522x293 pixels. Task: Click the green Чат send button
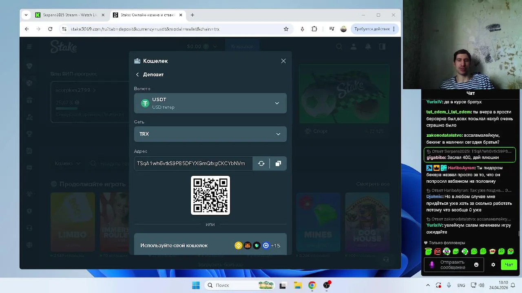coord(509,265)
